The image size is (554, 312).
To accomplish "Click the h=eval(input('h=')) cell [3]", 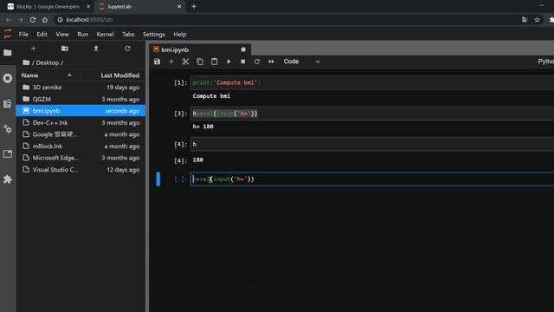I will click(372, 114).
